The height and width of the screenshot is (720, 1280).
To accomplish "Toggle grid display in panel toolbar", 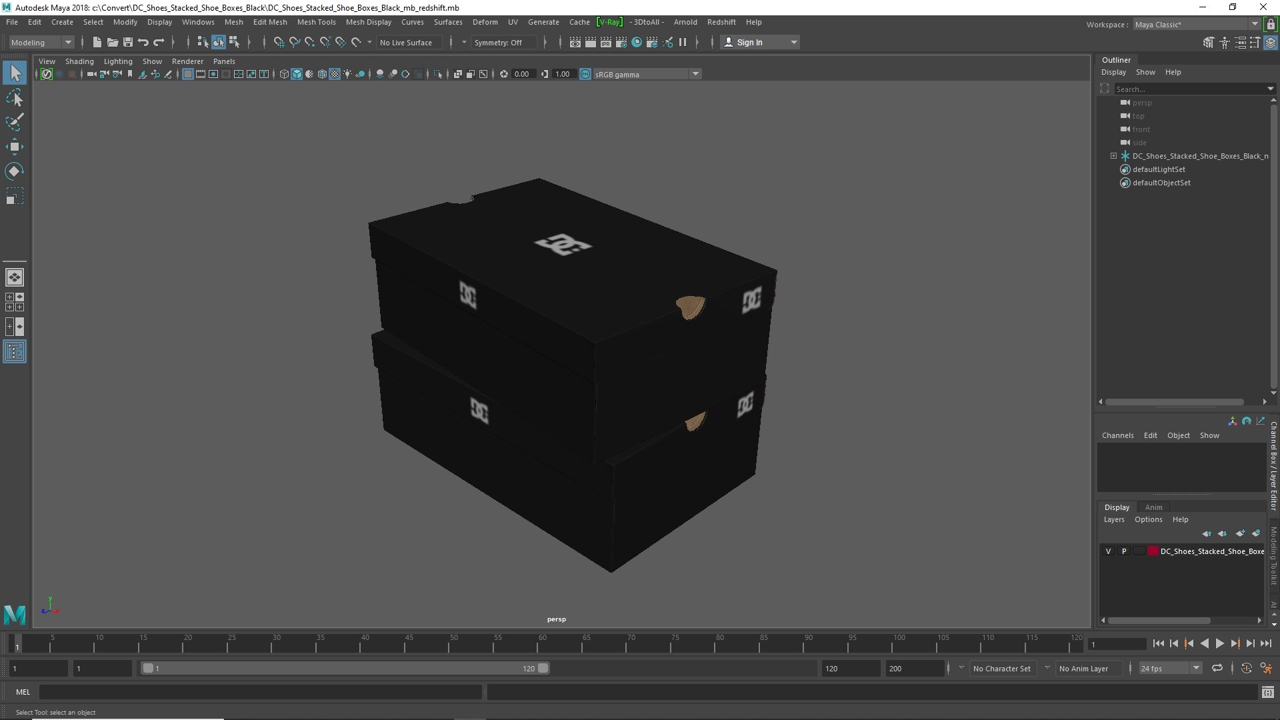I will (188, 74).
